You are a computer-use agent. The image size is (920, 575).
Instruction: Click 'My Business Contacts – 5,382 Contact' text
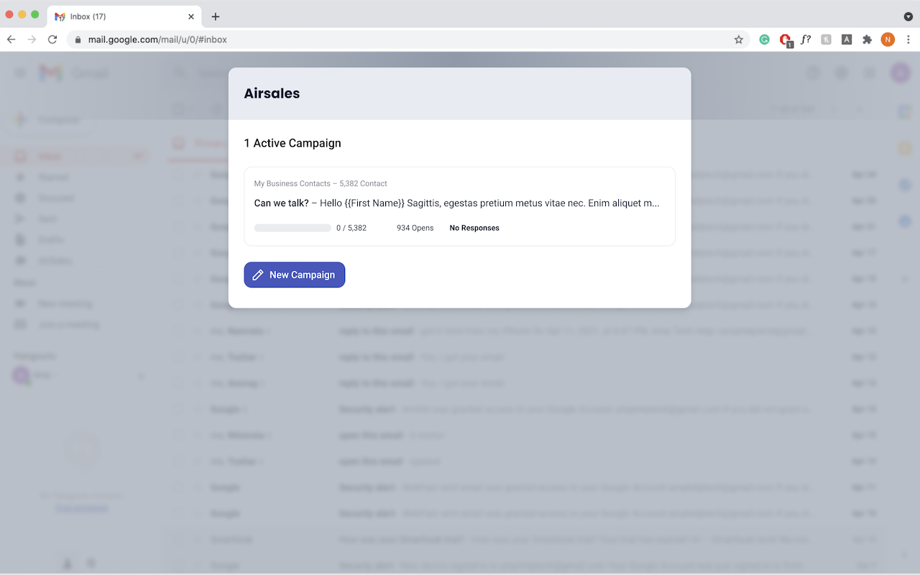point(321,183)
